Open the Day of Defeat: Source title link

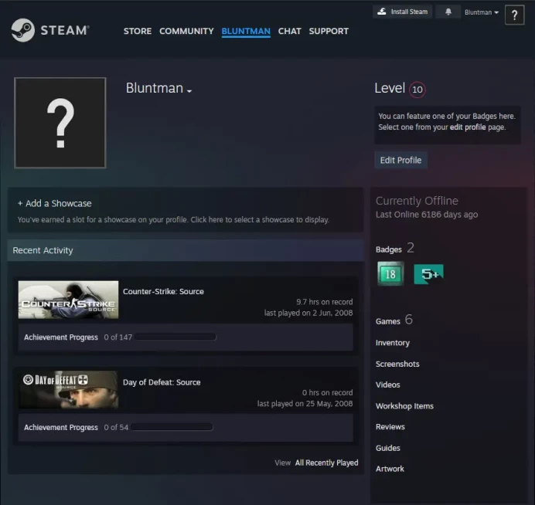(x=162, y=382)
